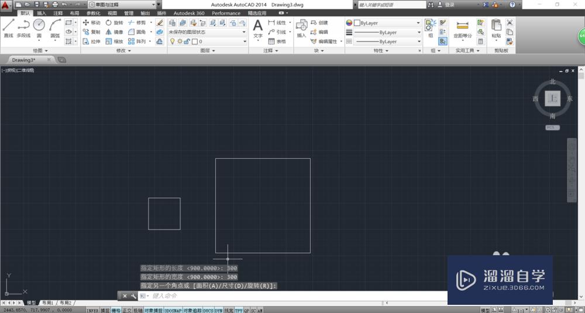585x313 pixels.
Task: Toggle INFER constraints in status bar
Action: (92, 311)
